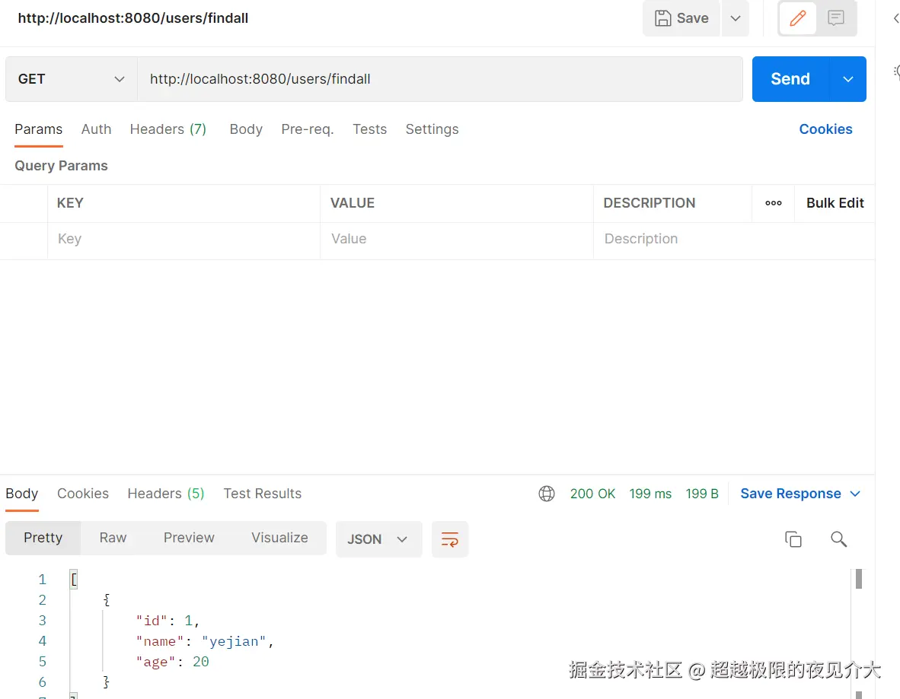
Task: Click the request title http://localhost:8080/users/findall
Action: (133, 18)
